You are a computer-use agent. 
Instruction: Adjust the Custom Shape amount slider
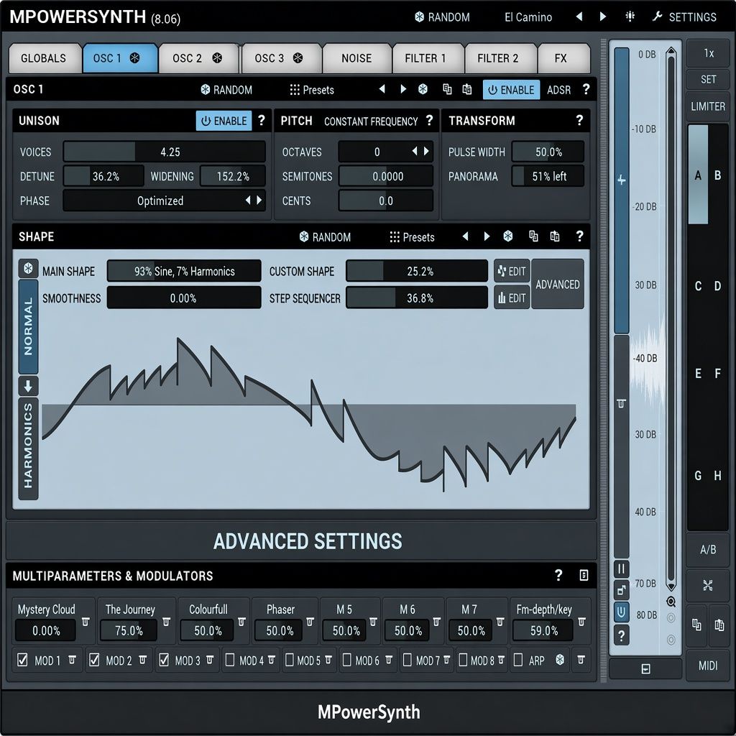coord(417,271)
